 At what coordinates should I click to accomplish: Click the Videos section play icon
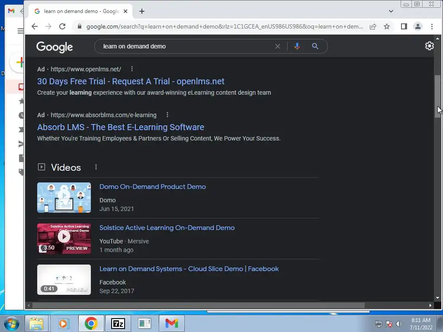coord(42,167)
